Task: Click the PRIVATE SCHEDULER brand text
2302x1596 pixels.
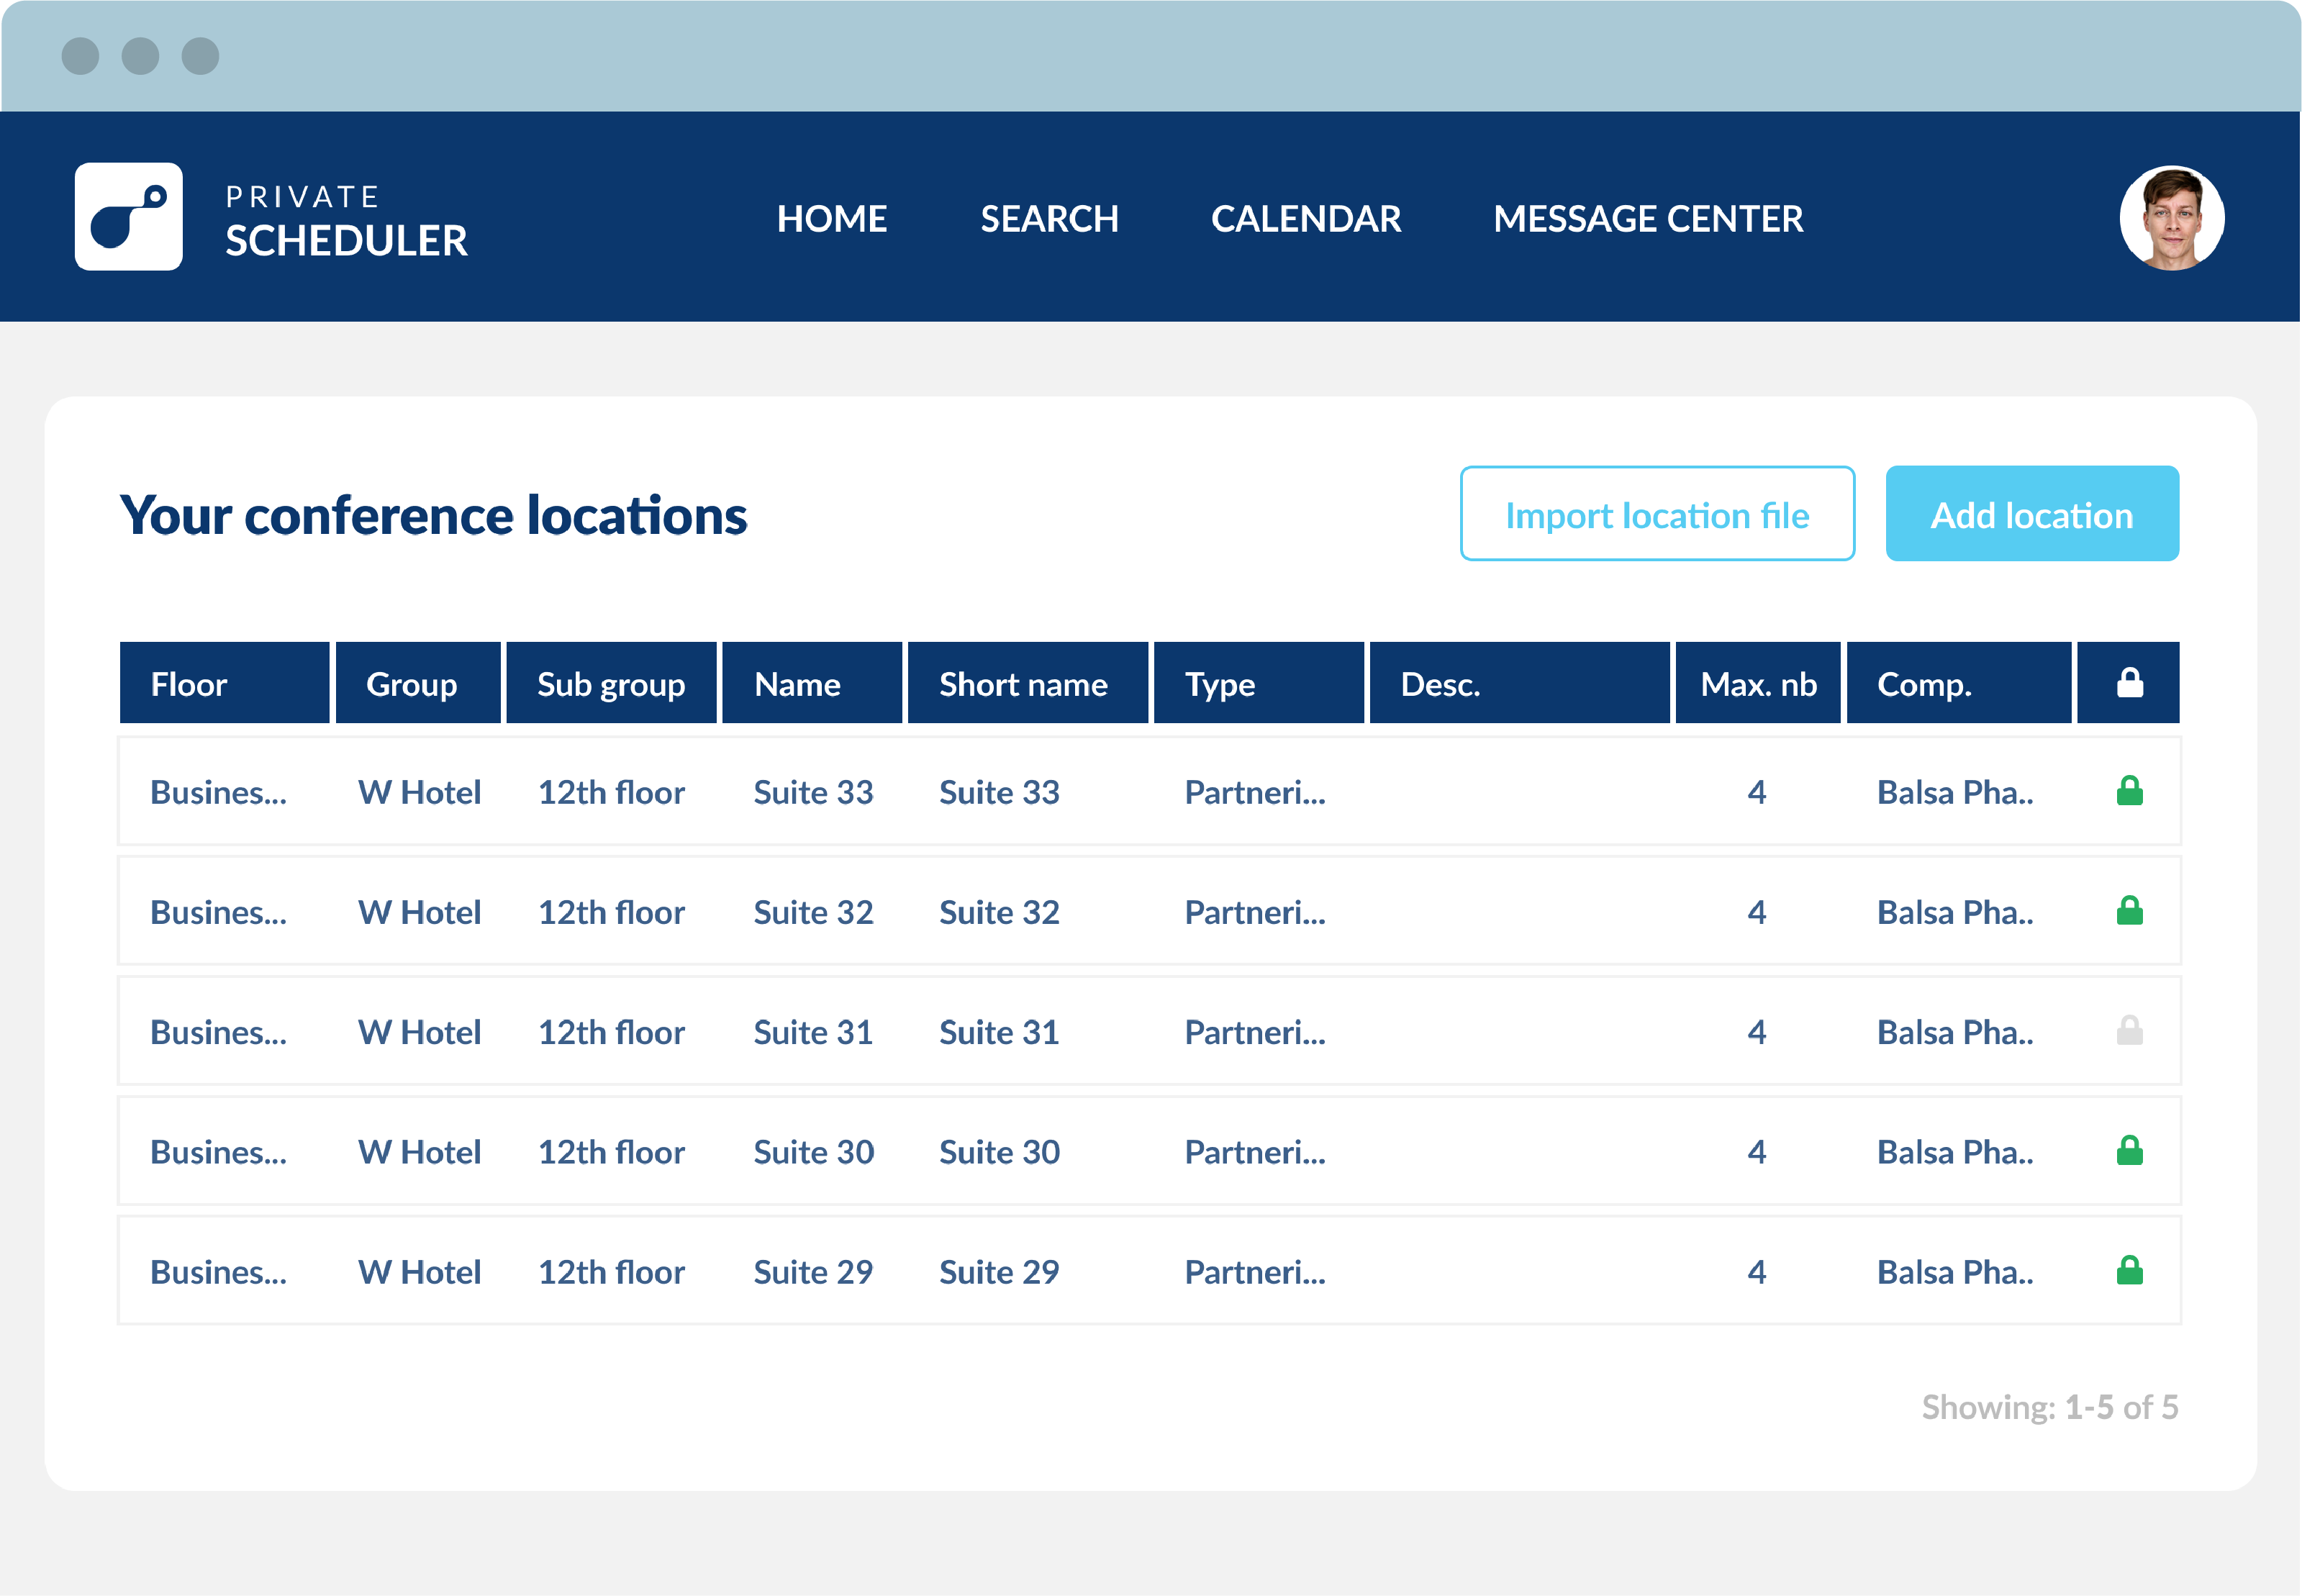Action: [x=346, y=222]
